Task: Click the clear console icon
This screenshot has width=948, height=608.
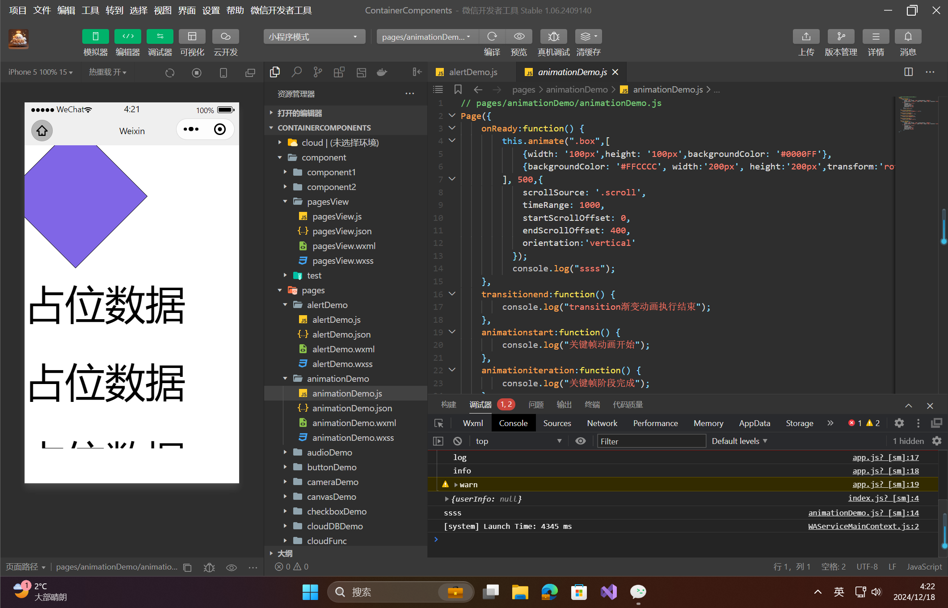Action: tap(457, 441)
